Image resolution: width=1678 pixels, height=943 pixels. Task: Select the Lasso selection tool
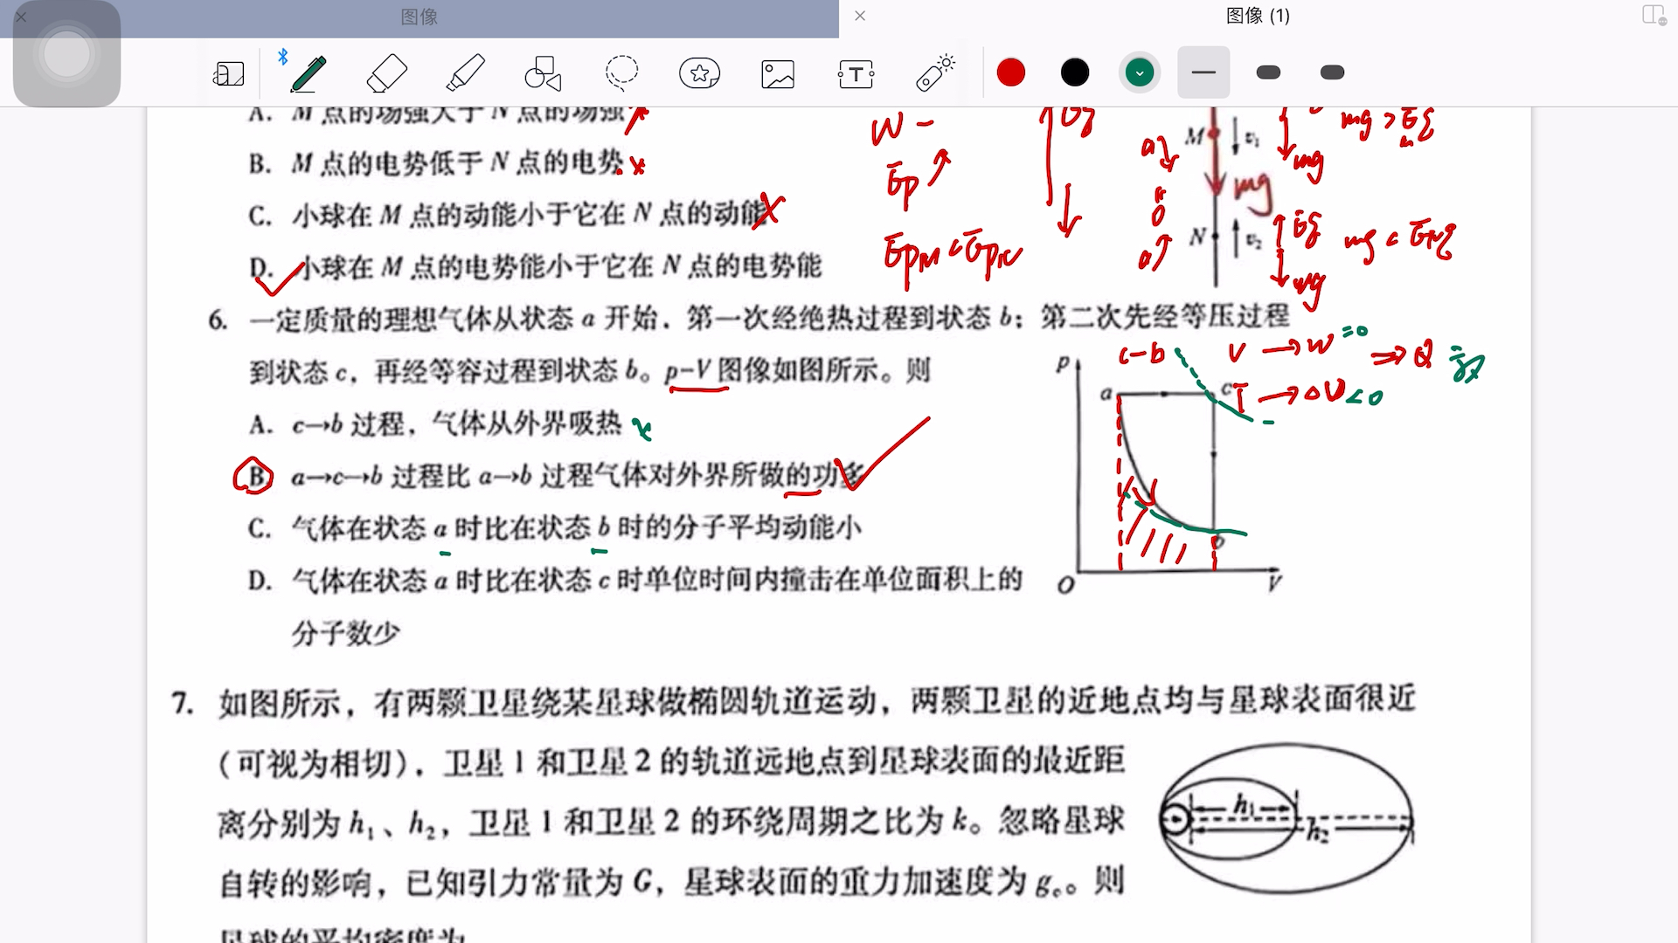click(x=621, y=73)
